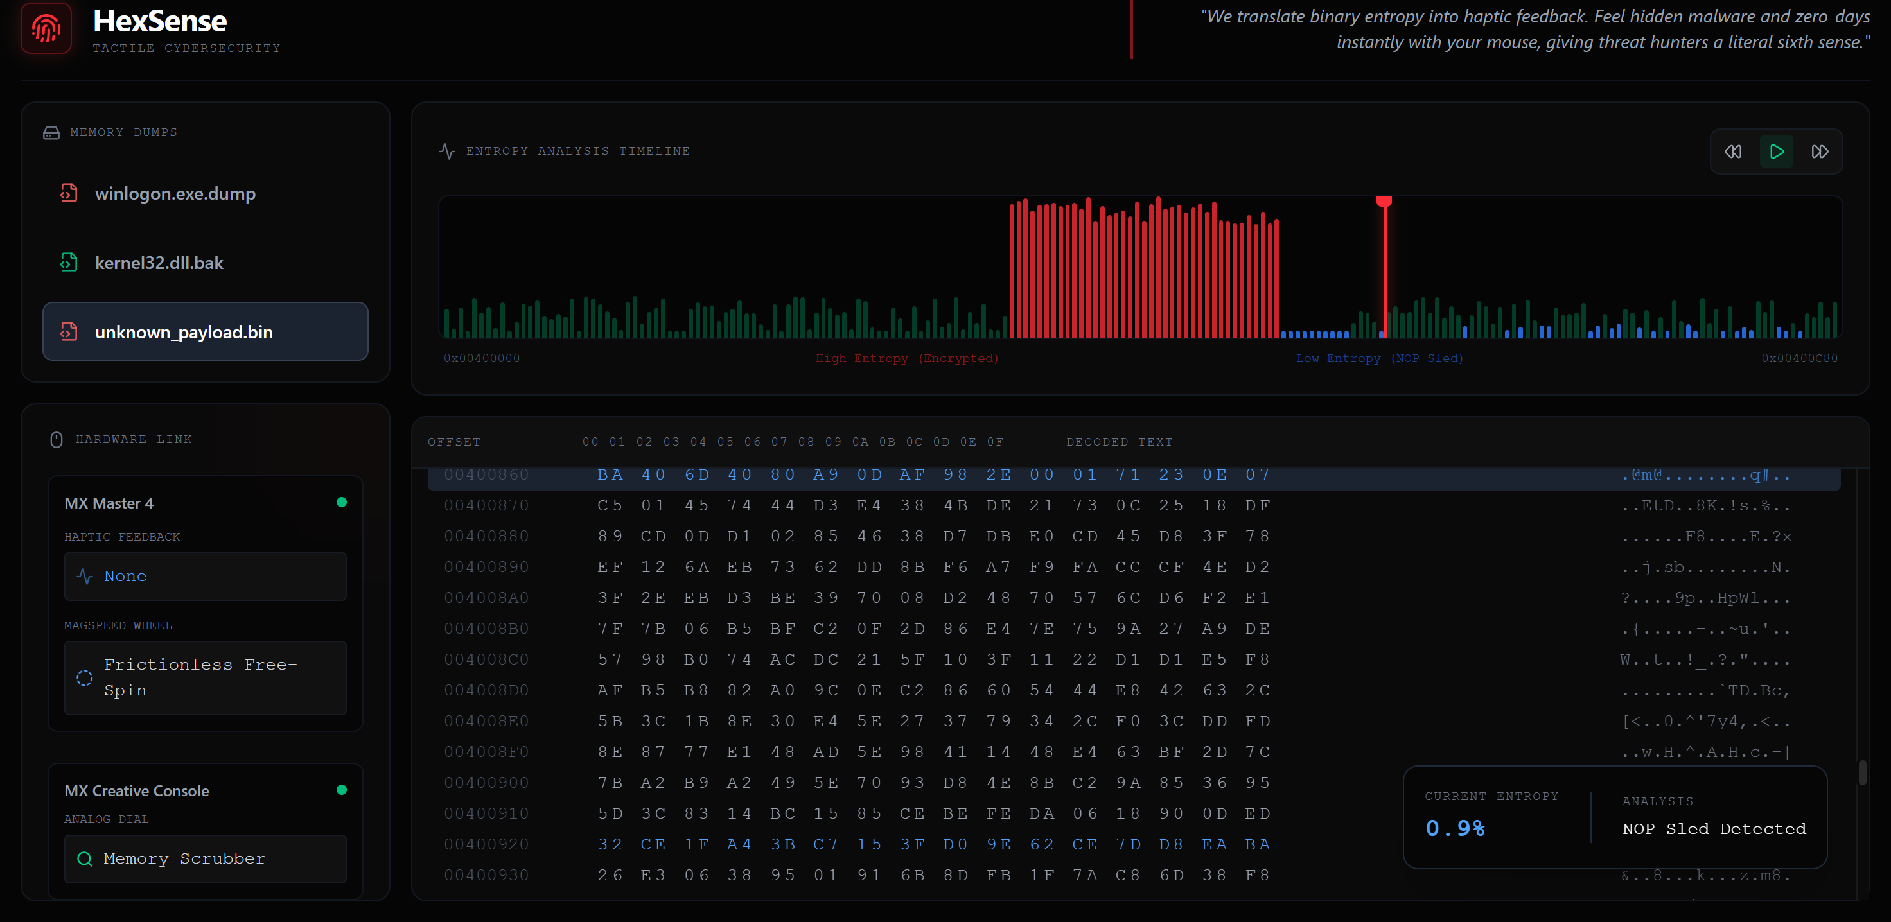Click the HexSense fingerprint logo icon
1891x922 pixels.
(46, 29)
